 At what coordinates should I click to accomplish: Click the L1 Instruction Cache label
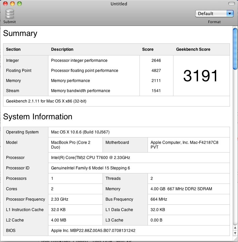tap(25, 210)
